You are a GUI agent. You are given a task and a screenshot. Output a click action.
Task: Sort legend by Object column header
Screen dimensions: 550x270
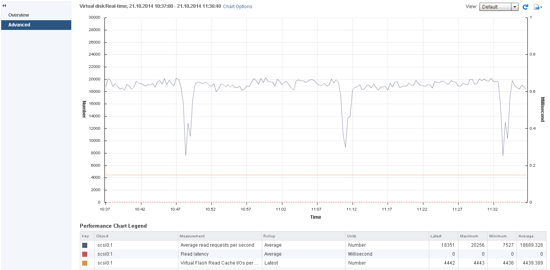[136, 236]
